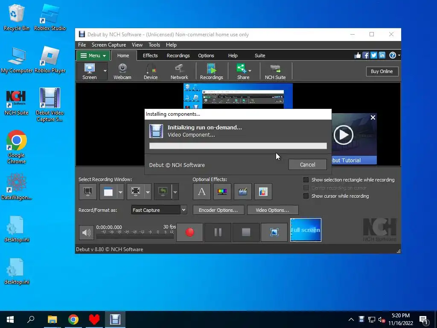The image size is (437, 328).
Task: Click the Buy Online button
Action: 382,71
